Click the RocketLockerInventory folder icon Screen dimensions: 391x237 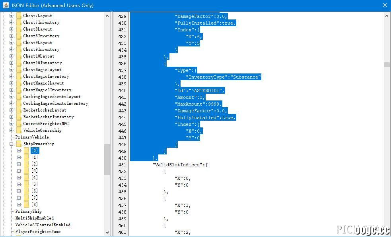click(x=19, y=117)
